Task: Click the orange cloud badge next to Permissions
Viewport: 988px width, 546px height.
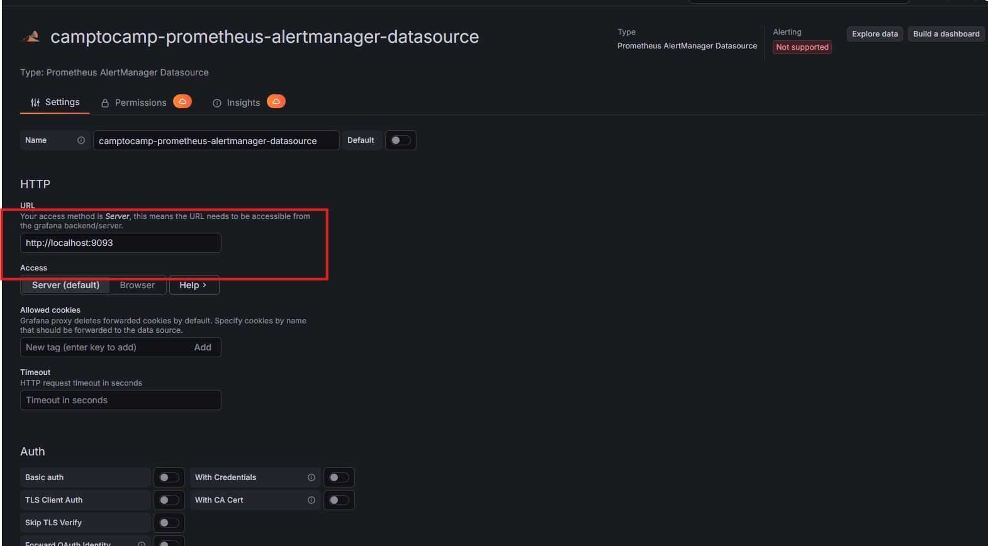Action: click(182, 101)
